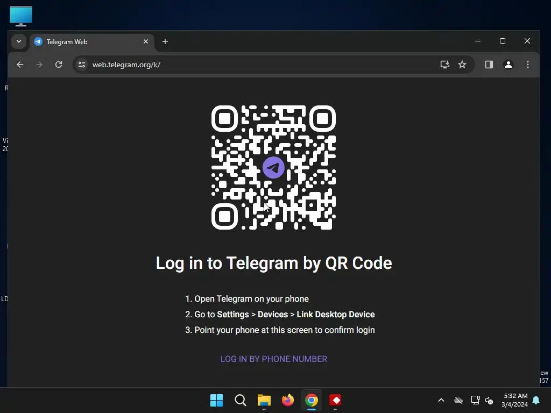Click the Telegram logo in QR center
The height and width of the screenshot is (413, 551).
(273, 168)
